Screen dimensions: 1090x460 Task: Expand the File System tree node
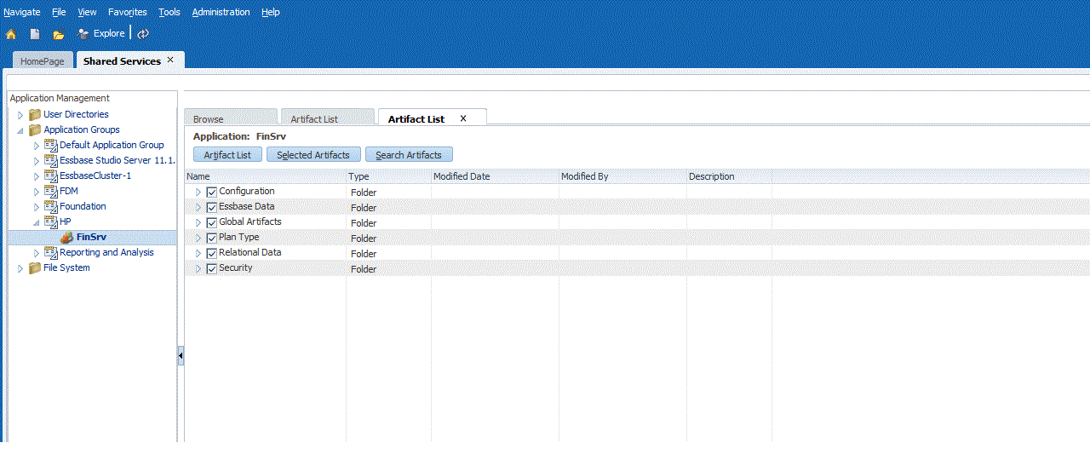pos(20,268)
